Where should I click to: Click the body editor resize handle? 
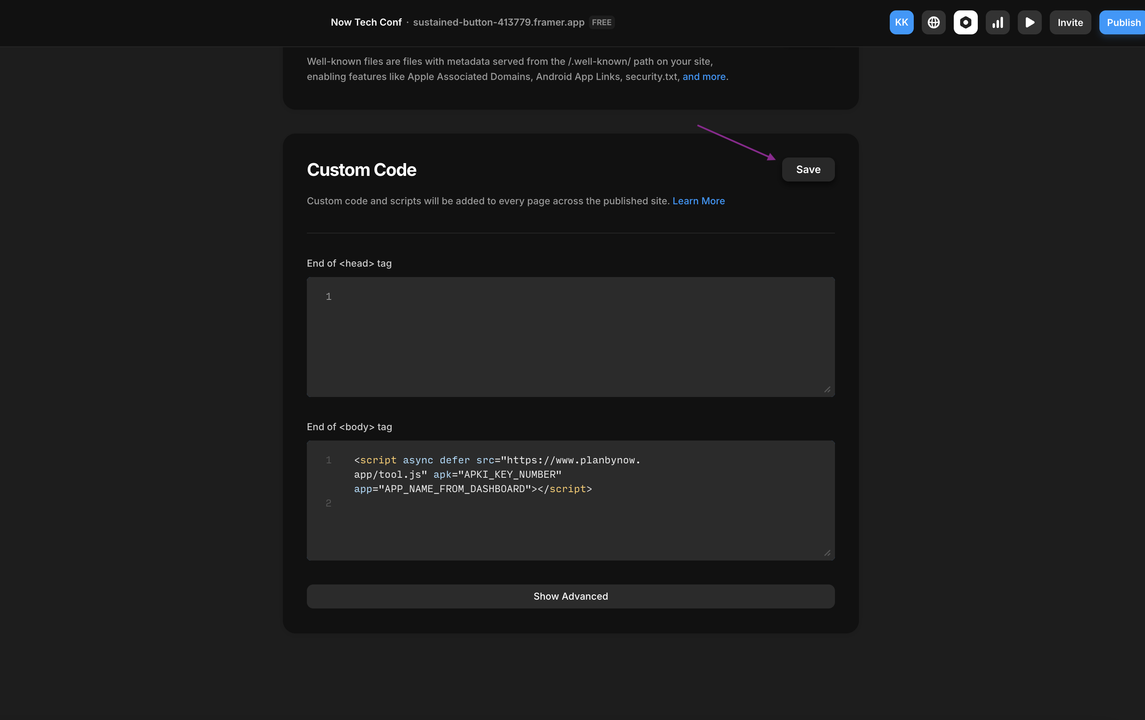point(827,553)
